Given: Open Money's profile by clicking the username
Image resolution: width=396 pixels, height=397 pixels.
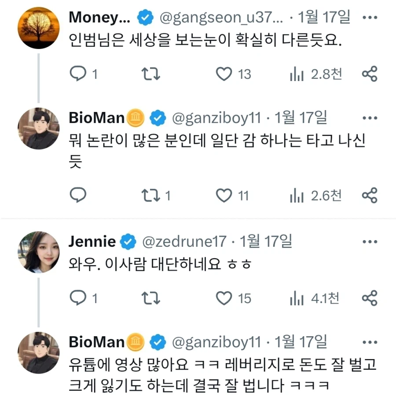Looking at the screenshot, I should 98,19.
